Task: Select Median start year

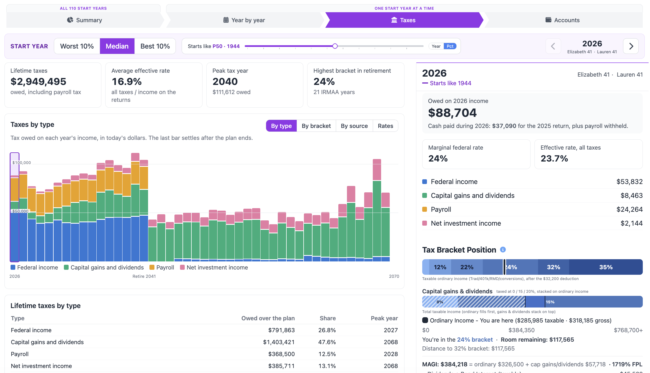Action: coord(117,46)
